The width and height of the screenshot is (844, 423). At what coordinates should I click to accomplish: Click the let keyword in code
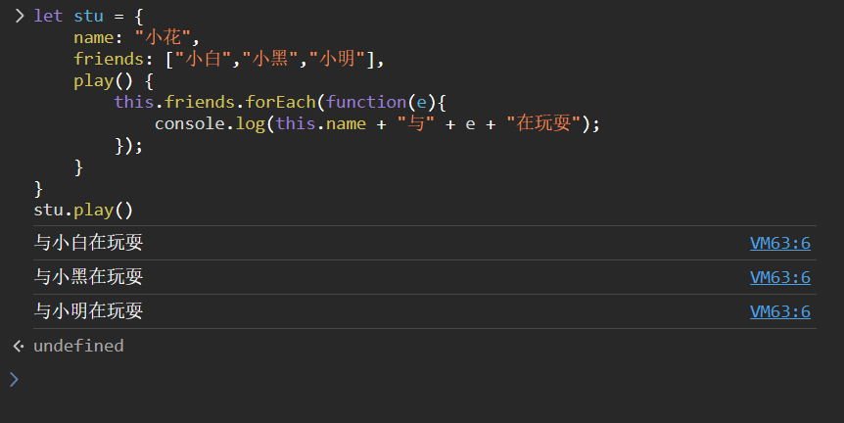point(48,16)
